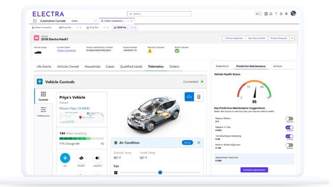The width and height of the screenshot is (333, 187).
Task: Click the map location pin
Action: coord(80,117)
